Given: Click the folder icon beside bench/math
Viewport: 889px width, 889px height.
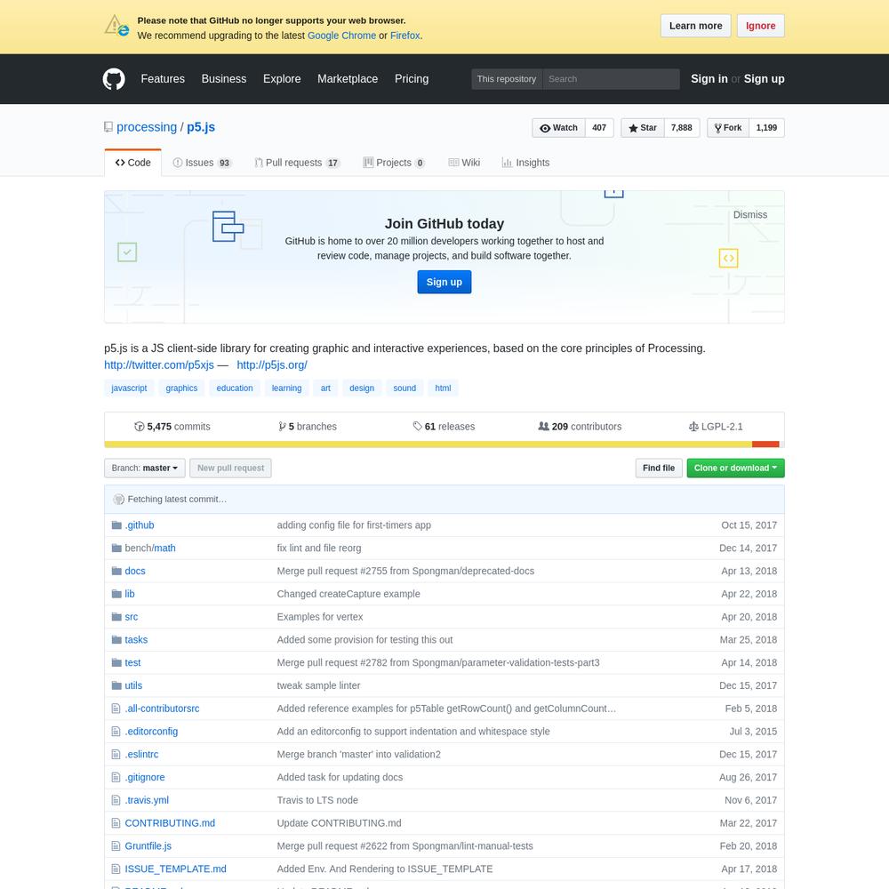Looking at the screenshot, I should pos(116,548).
